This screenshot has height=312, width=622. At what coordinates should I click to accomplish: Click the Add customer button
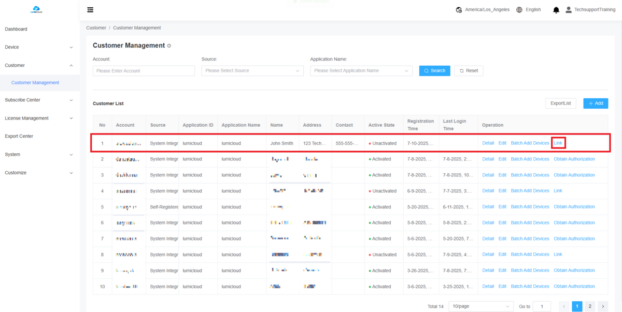[x=596, y=103]
